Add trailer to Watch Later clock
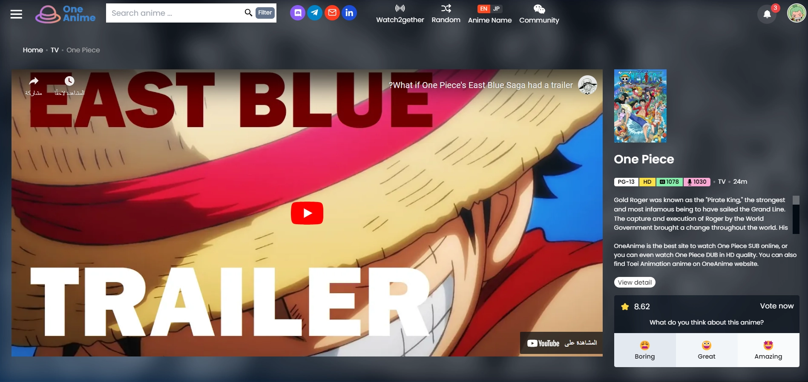Image resolution: width=808 pixels, height=382 pixels. [x=69, y=86]
